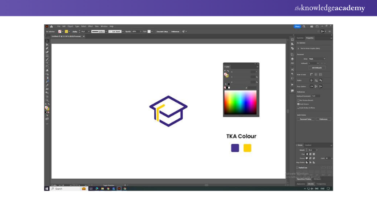
Task: Click the Edit Artboards button
Action: [x=317, y=68]
